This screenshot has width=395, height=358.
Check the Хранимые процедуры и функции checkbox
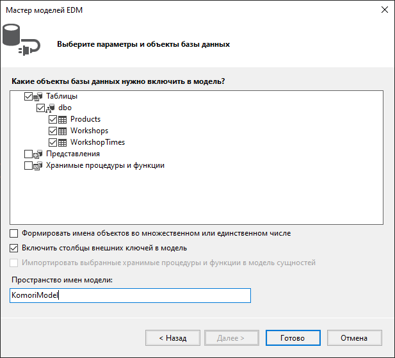[28, 166]
